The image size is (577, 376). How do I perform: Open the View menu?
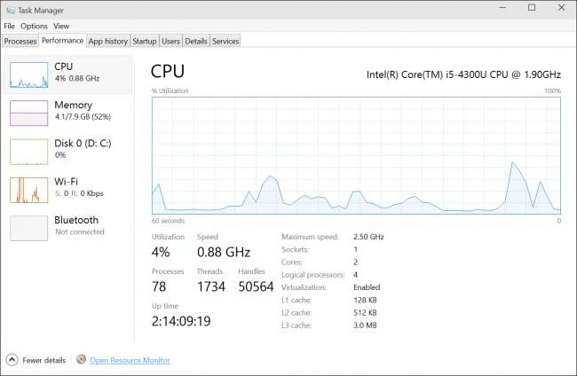click(61, 27)
